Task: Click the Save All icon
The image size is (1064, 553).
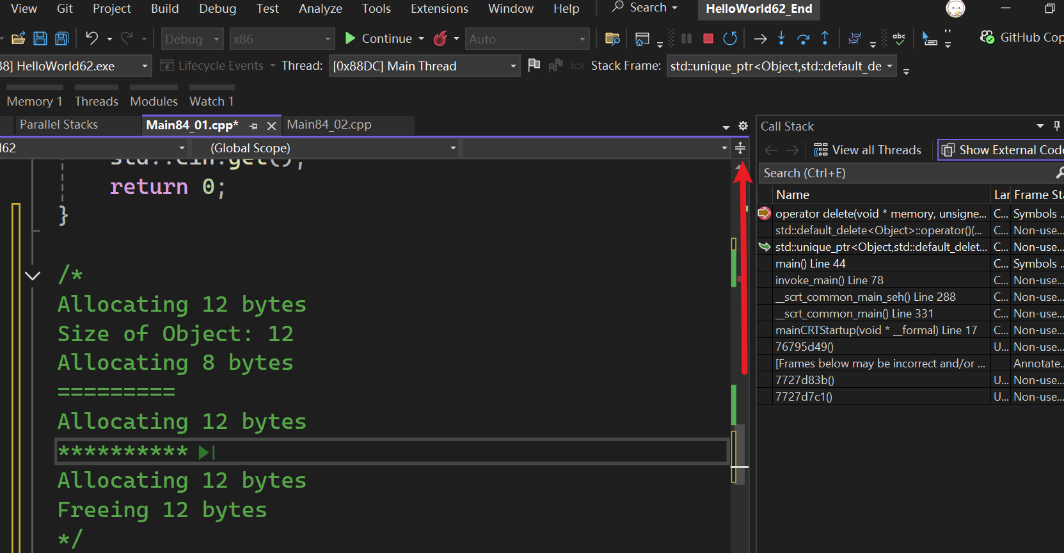Action: click(x=62, y=39)
